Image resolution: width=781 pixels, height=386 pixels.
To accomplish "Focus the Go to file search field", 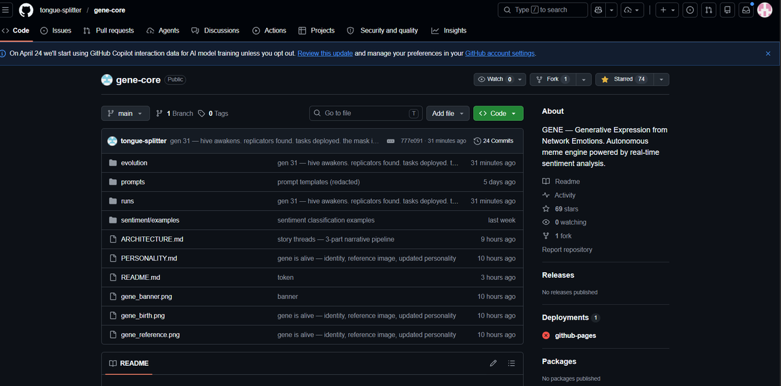I will click(366, 113).
